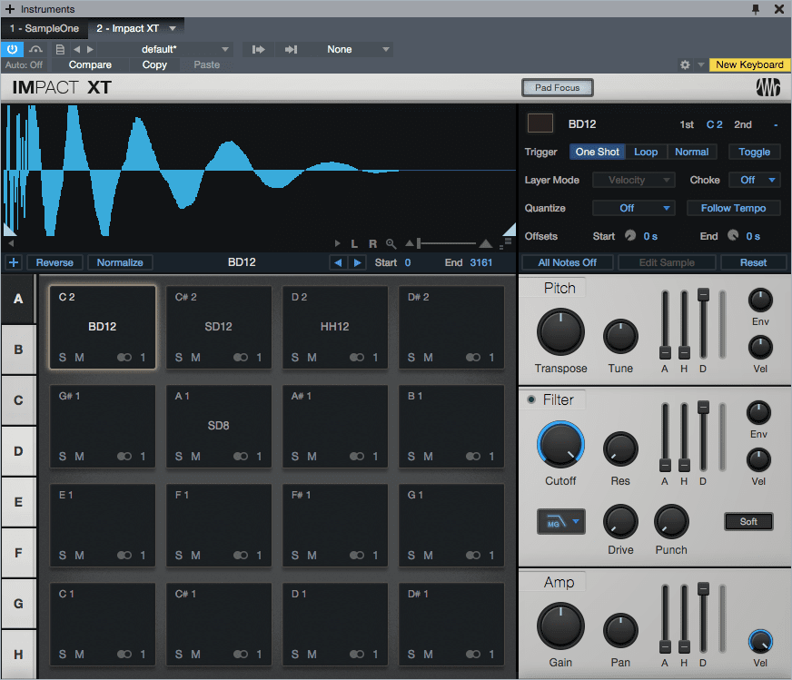Click the add pad plus icon

tap(13, 262)
